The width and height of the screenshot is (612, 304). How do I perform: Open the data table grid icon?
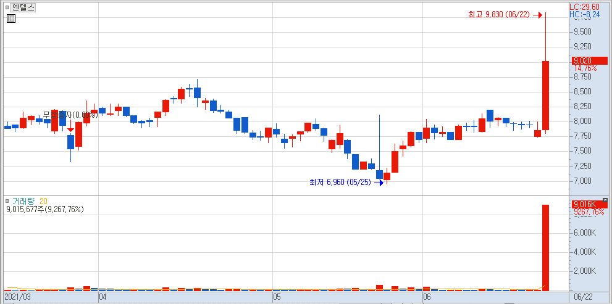click(x=11, y=18)
